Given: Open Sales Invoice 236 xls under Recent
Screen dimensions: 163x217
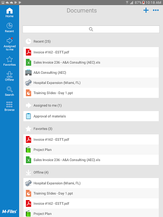Looking at the screenshot, I should [x=91, y=62].
